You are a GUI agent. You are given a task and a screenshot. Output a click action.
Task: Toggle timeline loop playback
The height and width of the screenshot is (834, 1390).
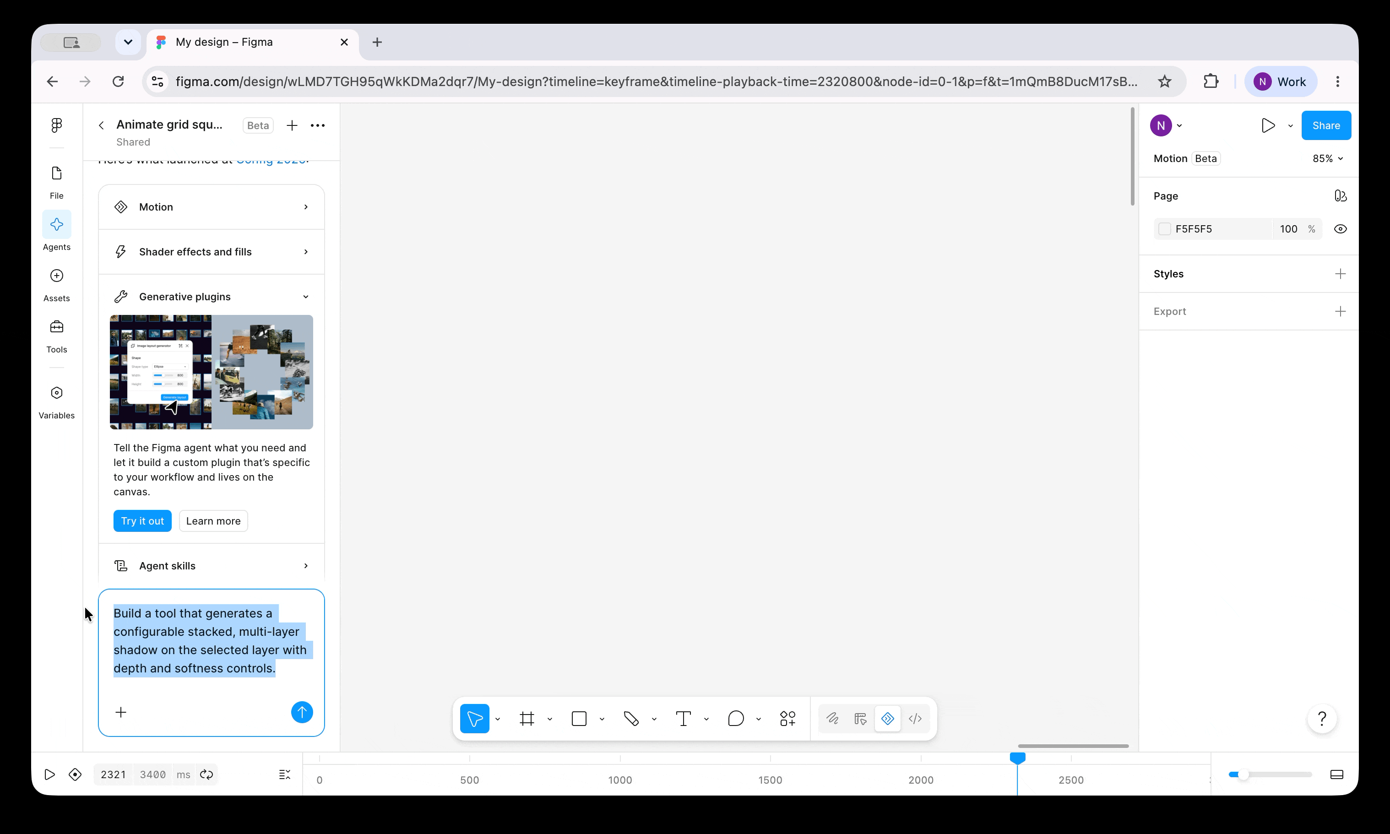point(207,774)
